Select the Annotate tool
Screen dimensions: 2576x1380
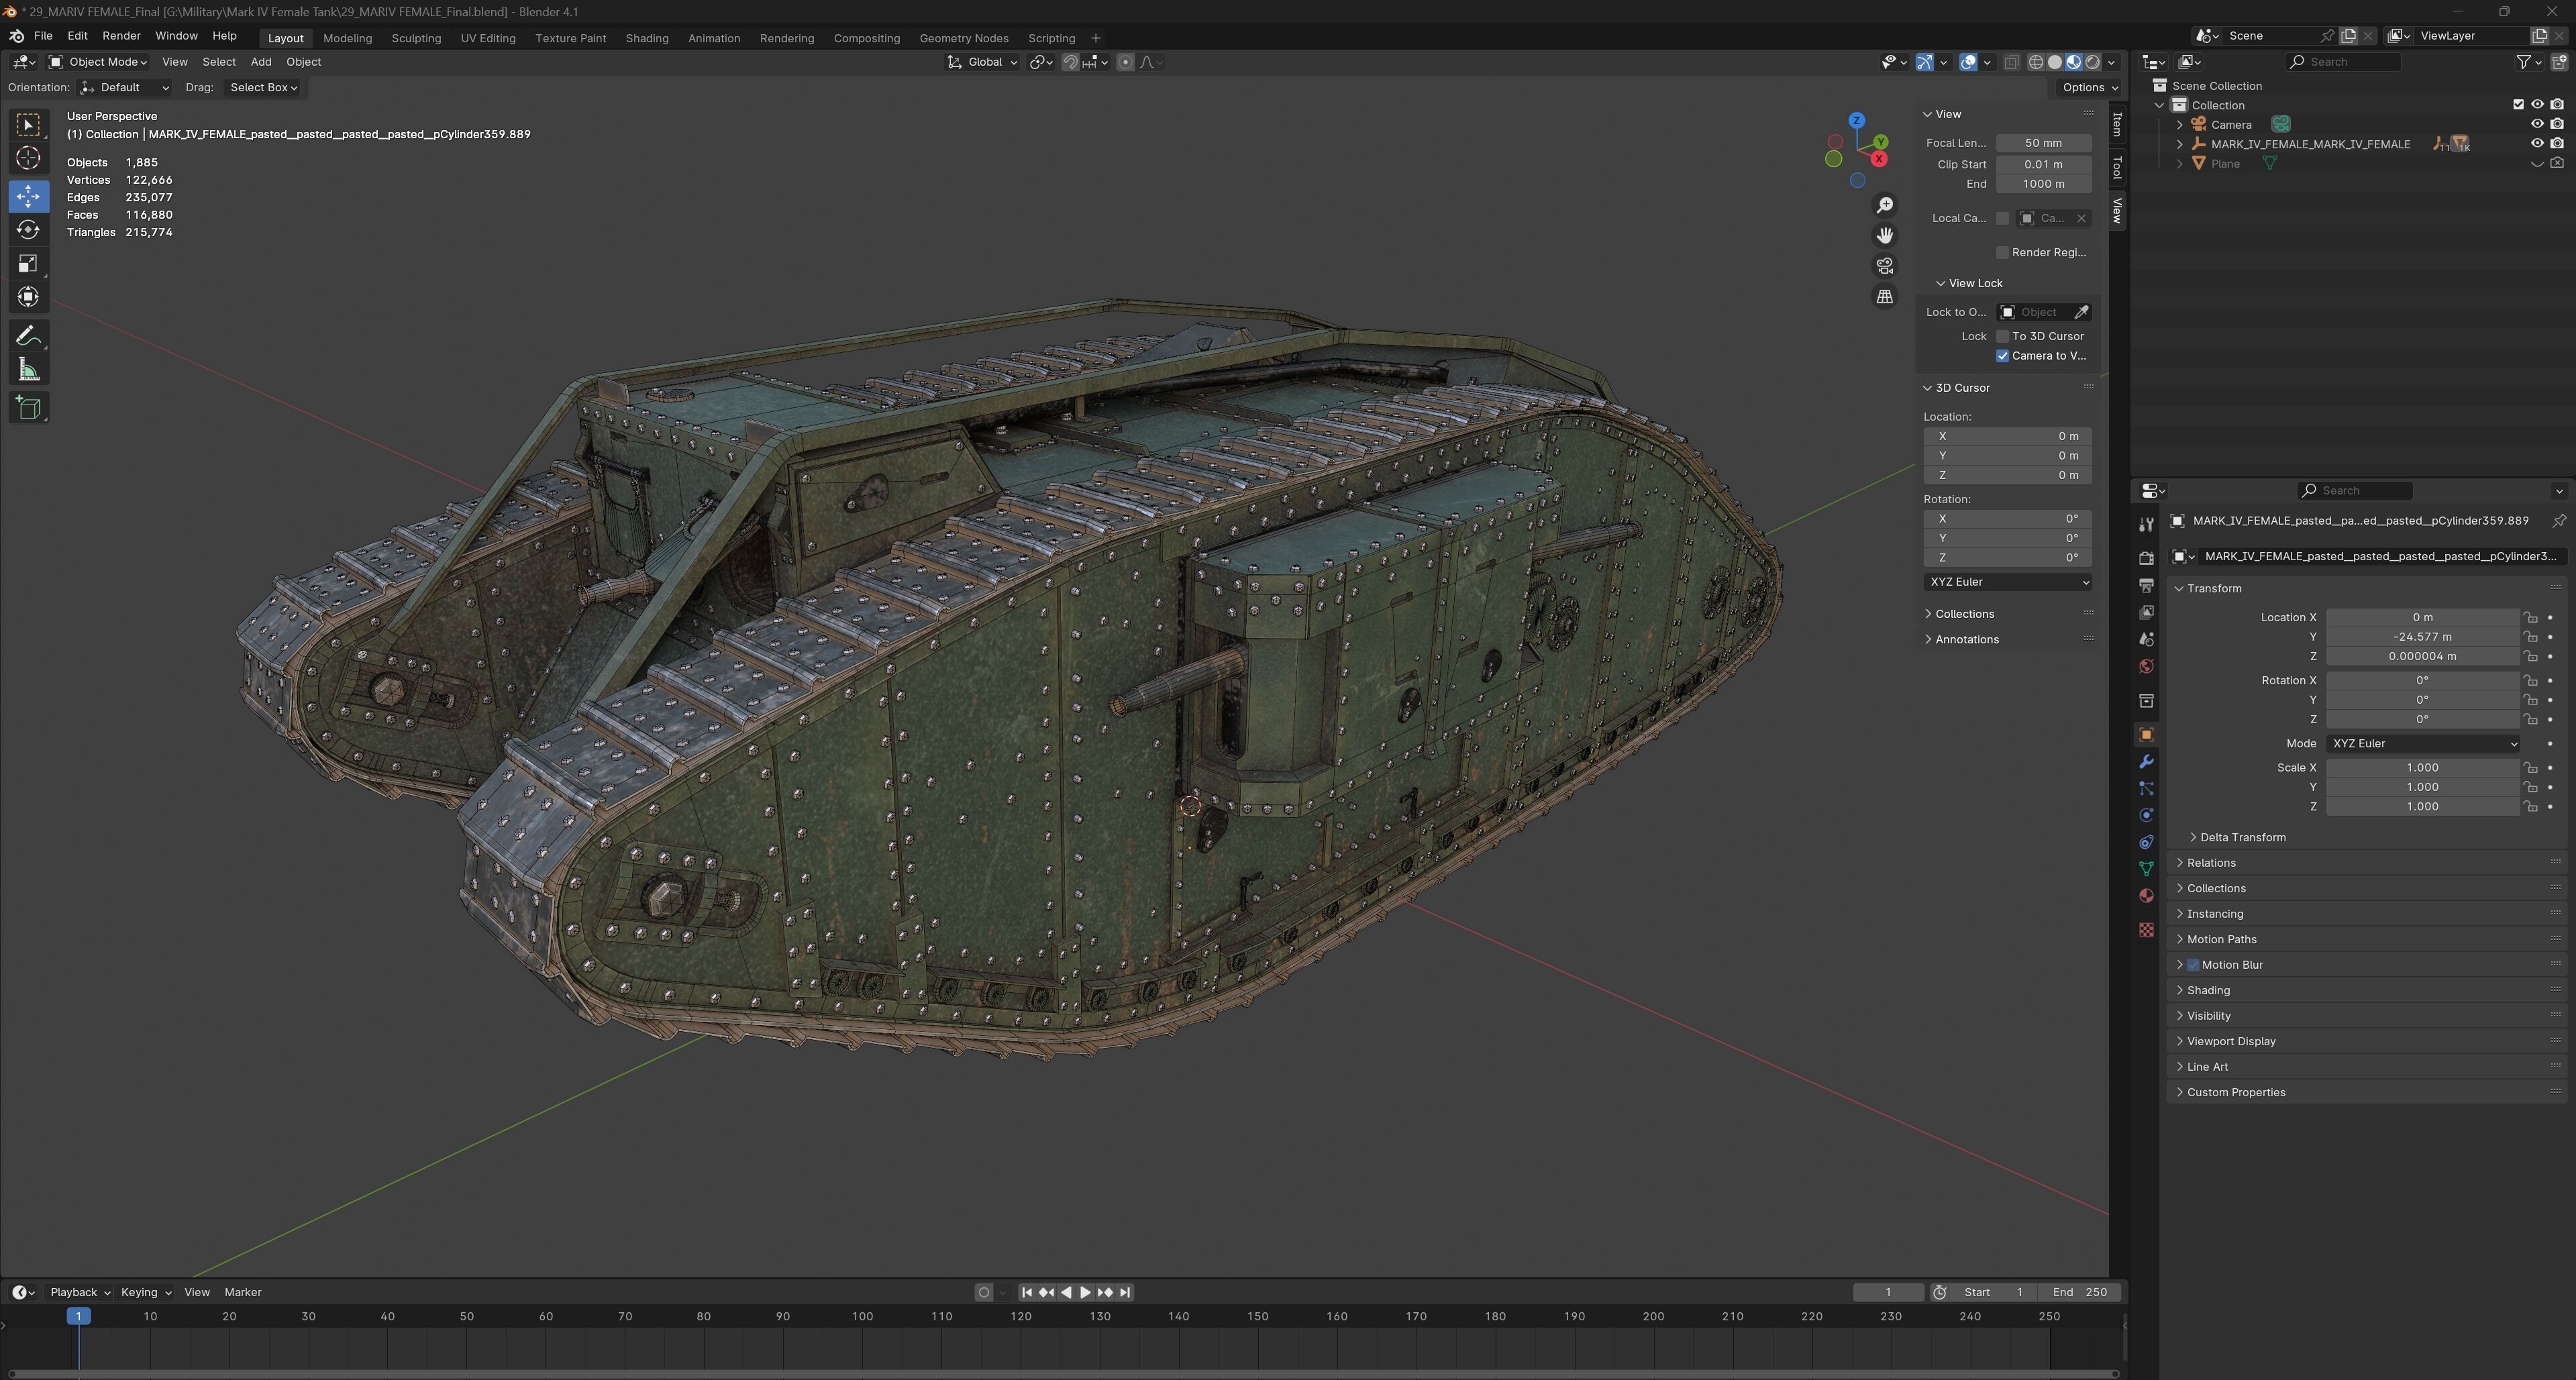point(28,336)
